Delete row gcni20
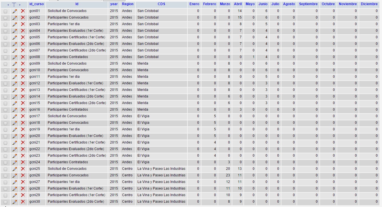This screenshot has width=382, height=207. (x=23, y=136)
